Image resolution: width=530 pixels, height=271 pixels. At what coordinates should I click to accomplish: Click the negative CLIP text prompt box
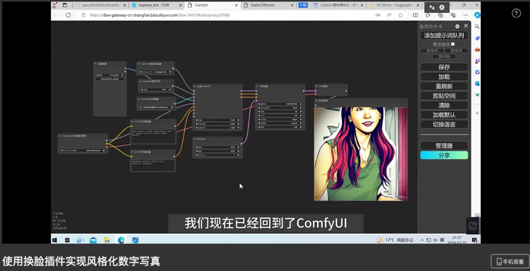pos(153,165)
